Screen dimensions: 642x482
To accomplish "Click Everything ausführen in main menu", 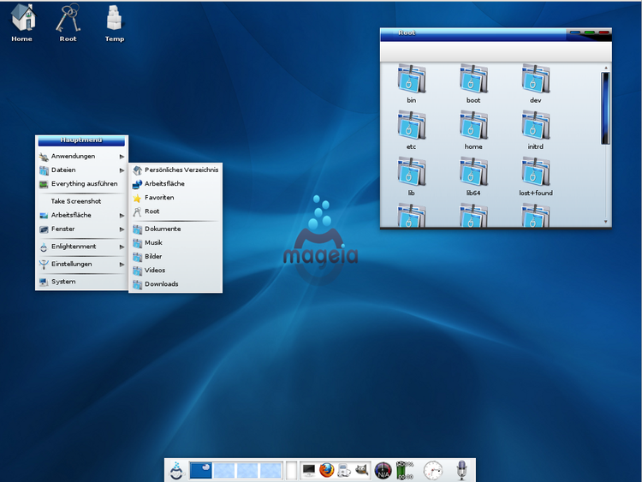I will click(84, 183).
